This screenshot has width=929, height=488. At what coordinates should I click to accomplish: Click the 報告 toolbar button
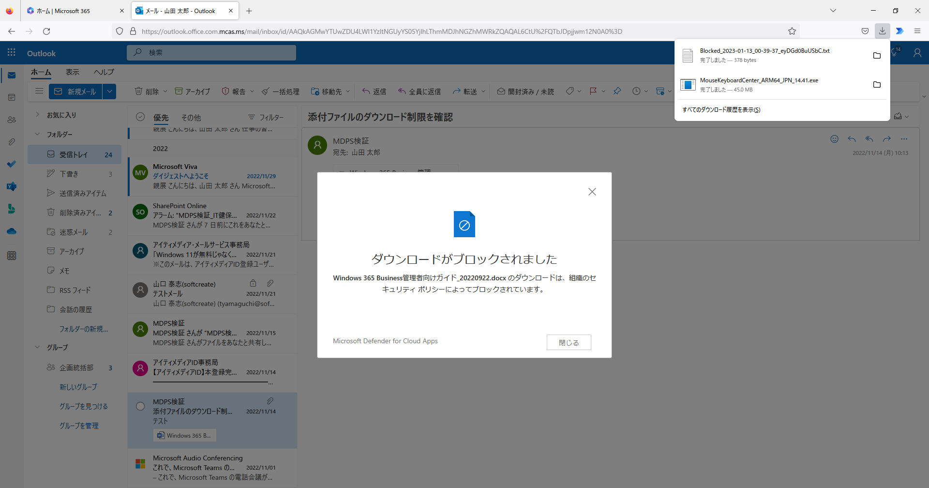click(234, 91)
